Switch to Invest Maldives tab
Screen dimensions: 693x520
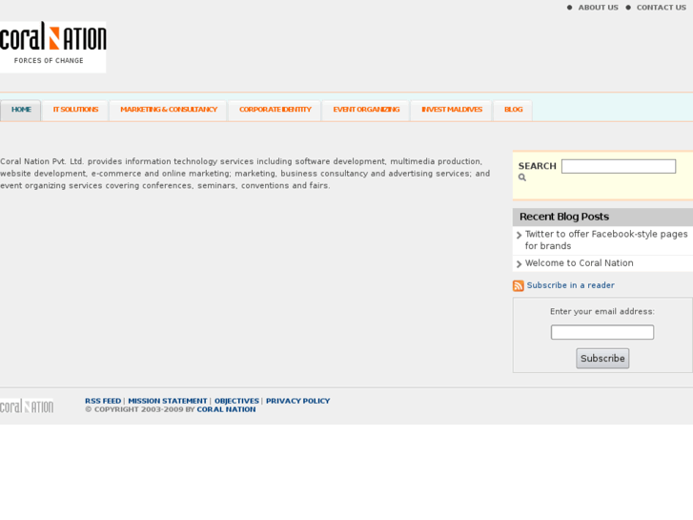click(451, 110)
